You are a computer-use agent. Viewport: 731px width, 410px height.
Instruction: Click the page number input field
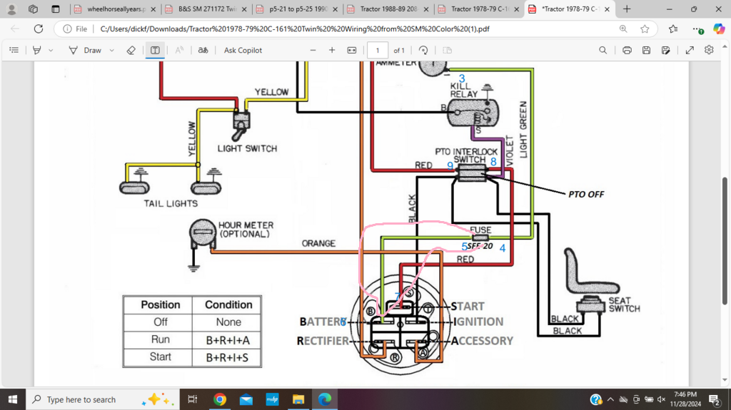[378, 51]
